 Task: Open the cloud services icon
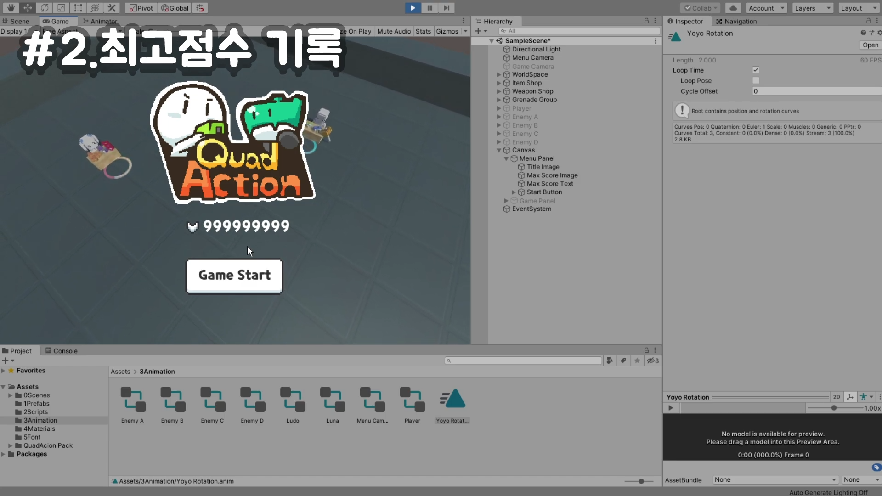coord(733,8)
